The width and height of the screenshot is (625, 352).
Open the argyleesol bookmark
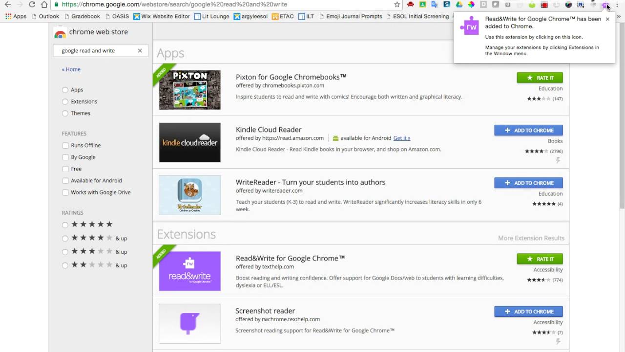[250, 16]
